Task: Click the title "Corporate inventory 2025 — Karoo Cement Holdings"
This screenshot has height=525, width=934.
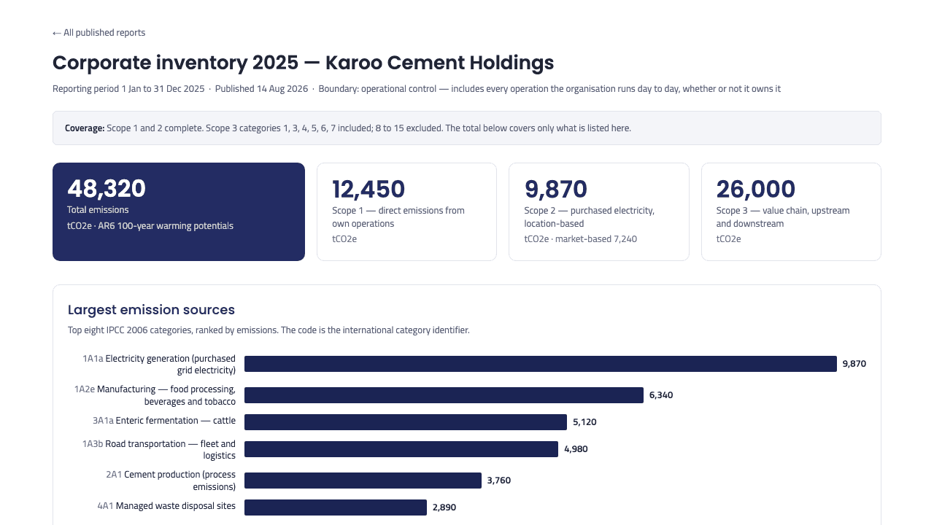Action: pos(303,63)
